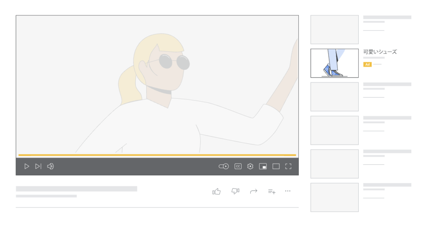Dislike the video with thumbs down icon
The width and height of the screenshot is (428, 230).
[235, 191]
